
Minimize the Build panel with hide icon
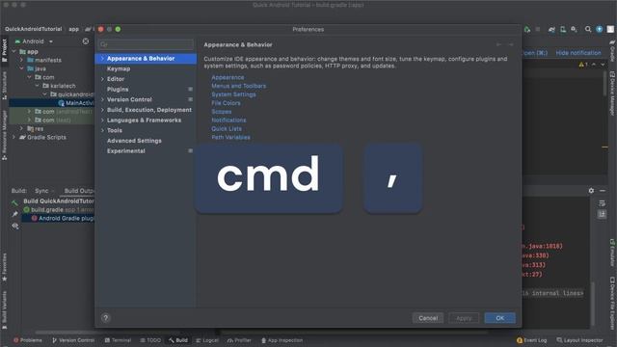(603, 191)
